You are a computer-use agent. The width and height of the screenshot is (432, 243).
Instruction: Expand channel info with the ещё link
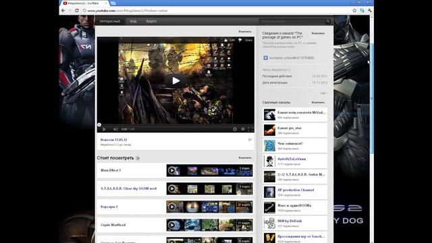(x=323, y=93)
